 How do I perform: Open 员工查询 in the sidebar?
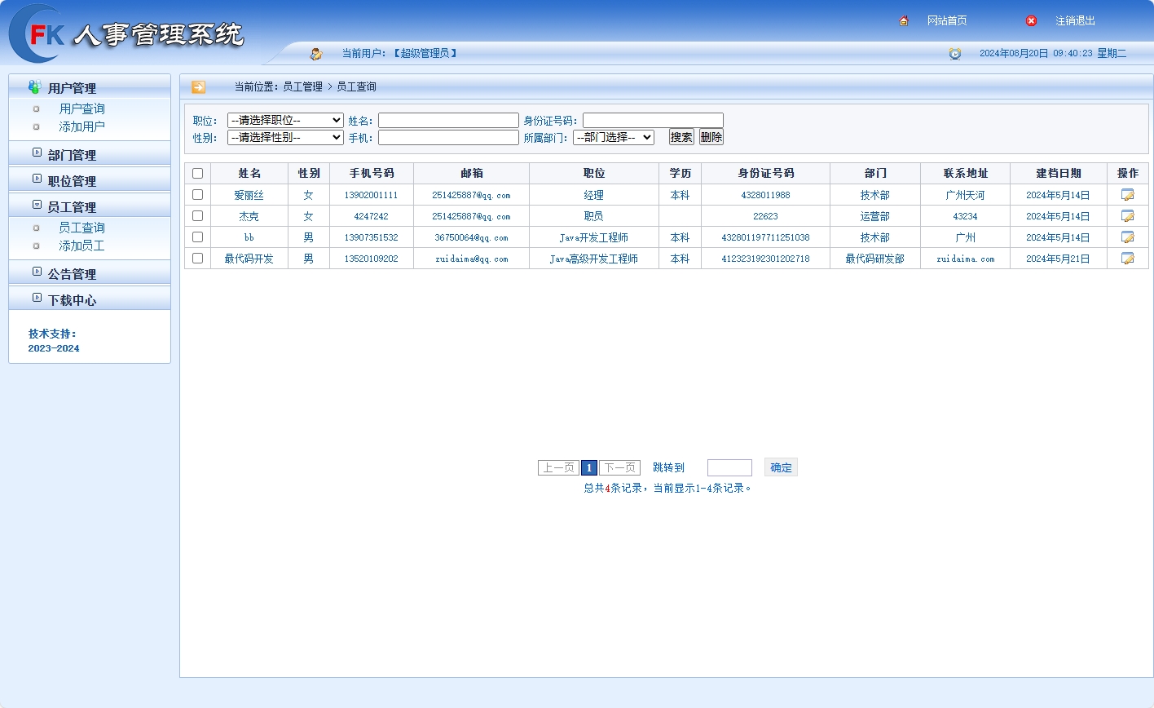coord(81,228)
